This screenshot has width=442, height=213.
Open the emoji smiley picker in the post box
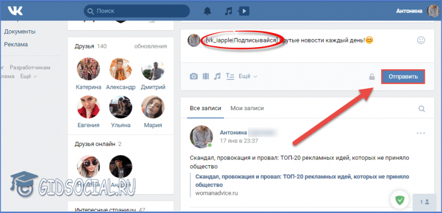coord(421,40)
